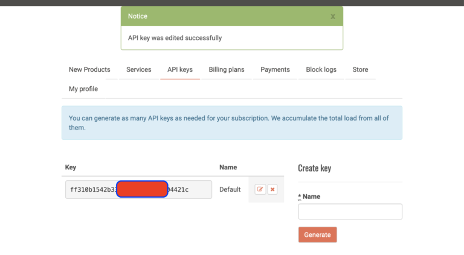Click the Create key heading
Viewport: 464px width, 255px height.
[x=314, y=168]
